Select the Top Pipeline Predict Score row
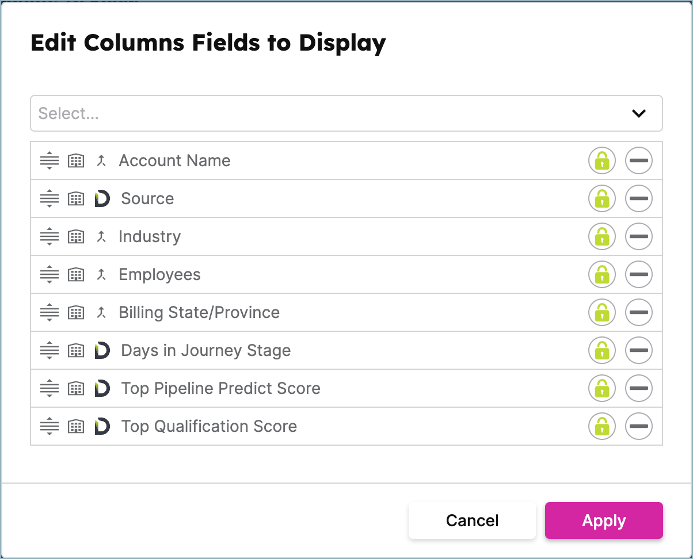 point(346,388)
